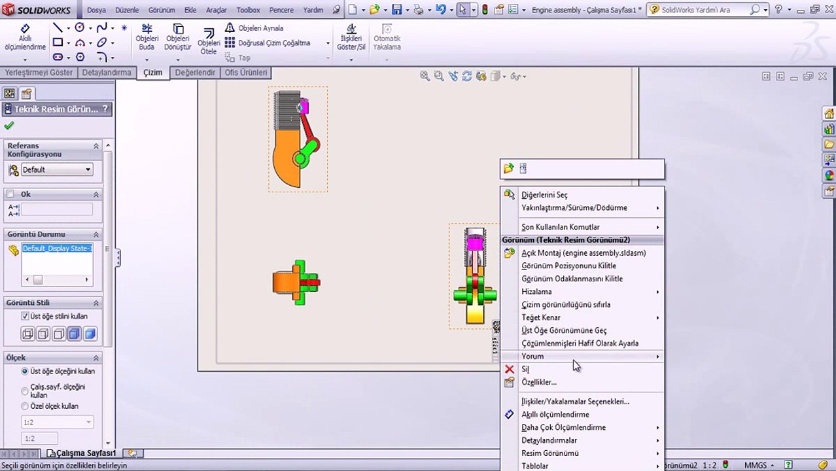Choose Sil from the context menu
Image resolution: width=836 pixels, height=471 pixels.
coord(582,370)
